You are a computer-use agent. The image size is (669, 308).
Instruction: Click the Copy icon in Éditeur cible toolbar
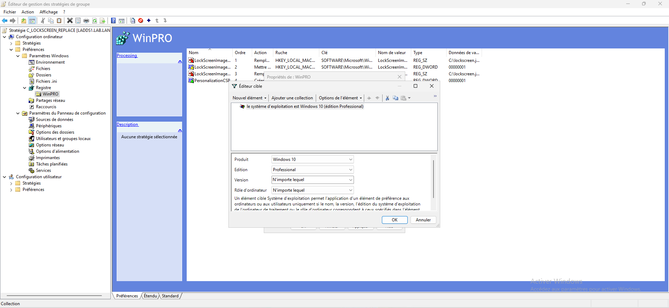395,98
